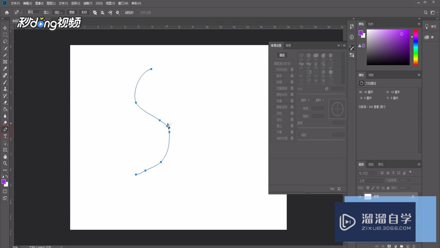Toggle the Magnetic checkbox
440x248 pixels.
(123, 12)
